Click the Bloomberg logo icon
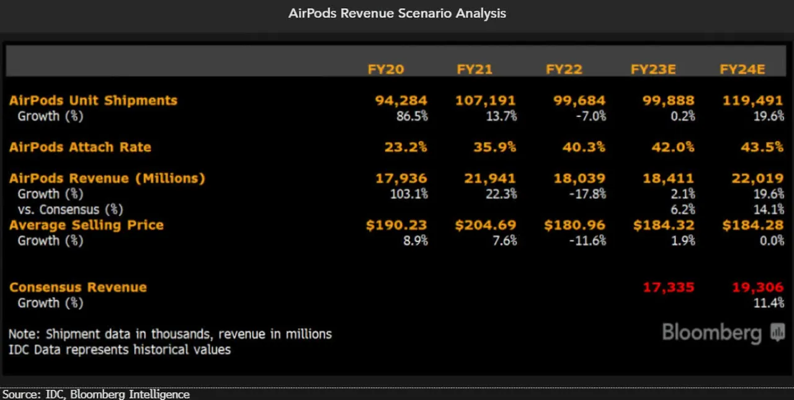Image resolution: width=794 pixels, height=400 pixels. (777, 333)
